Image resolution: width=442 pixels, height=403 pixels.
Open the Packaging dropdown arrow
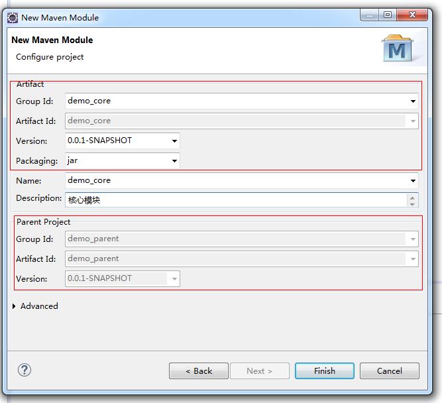(x=174, y=161)
